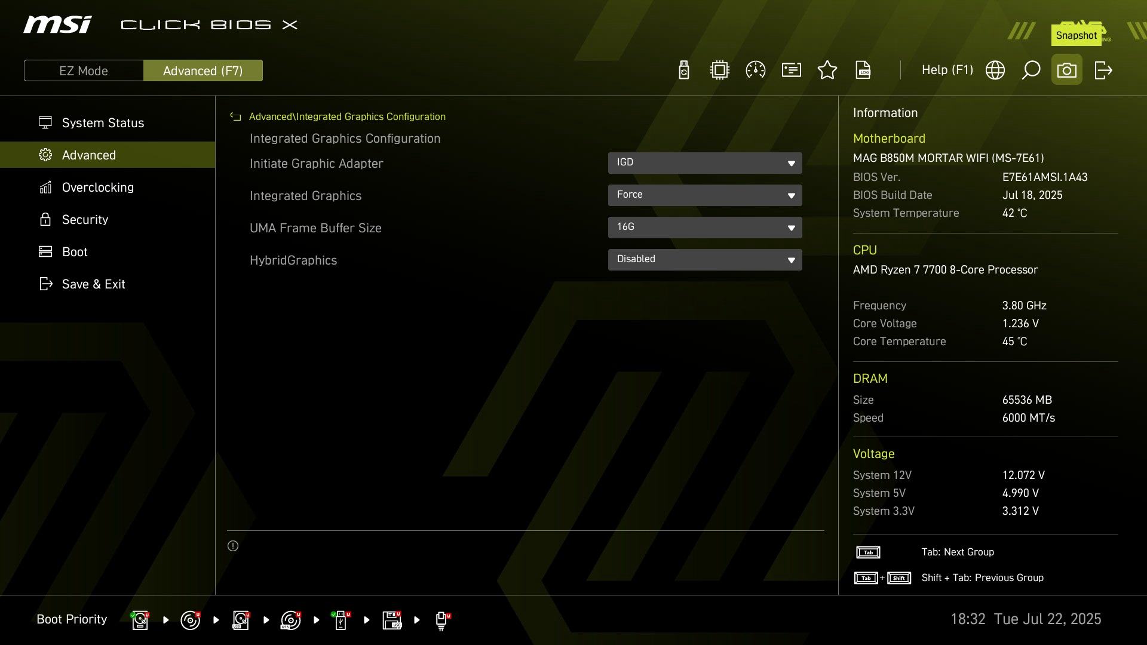Viewport: 1147px width, 645px height.
Task: Click the exit door icon
Action: 1103,70
